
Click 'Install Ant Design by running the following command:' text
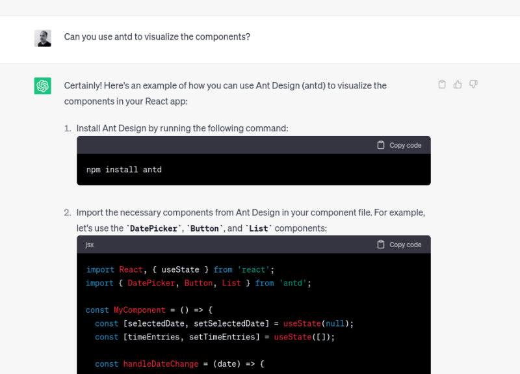(183, 128)
